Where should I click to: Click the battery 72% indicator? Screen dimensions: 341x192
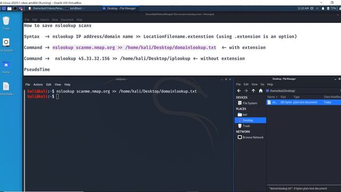click(331, 9)
